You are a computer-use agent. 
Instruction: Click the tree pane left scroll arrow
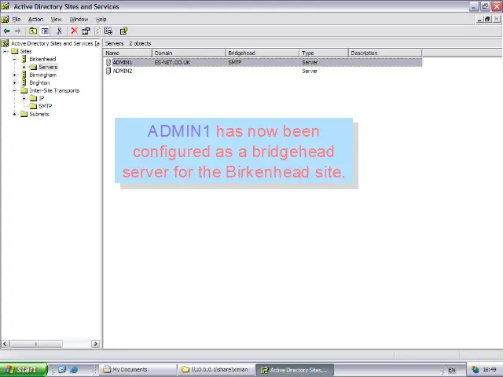point(5,344)
